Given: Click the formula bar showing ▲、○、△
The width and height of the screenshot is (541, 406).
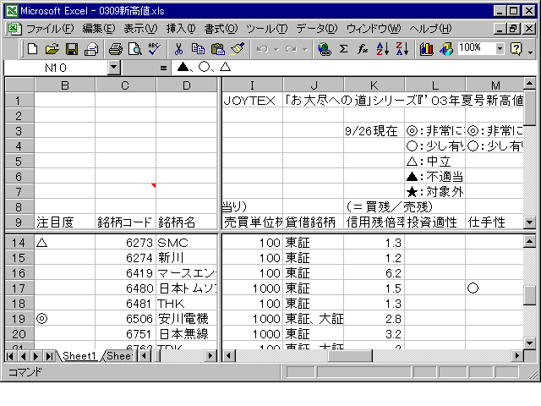Looking at the screenshot, I should [355, 68].
